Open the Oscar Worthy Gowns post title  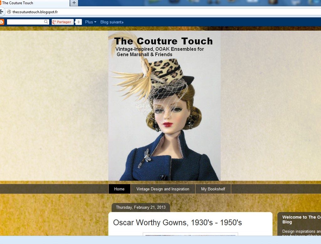(177, 223)
